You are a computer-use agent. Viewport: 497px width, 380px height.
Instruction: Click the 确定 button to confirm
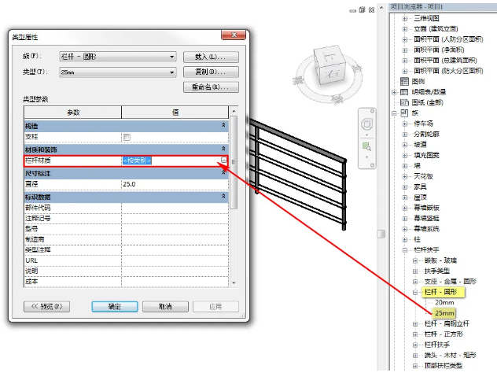(x=115, y=307)
